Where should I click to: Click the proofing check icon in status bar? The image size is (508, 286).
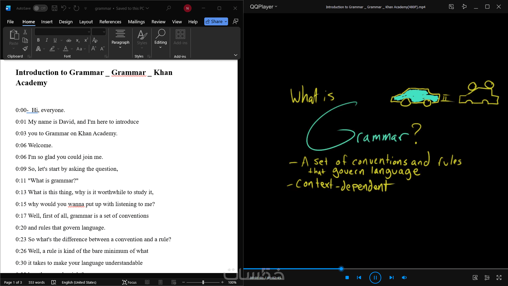pyautogui.click(x=54, y=282)
